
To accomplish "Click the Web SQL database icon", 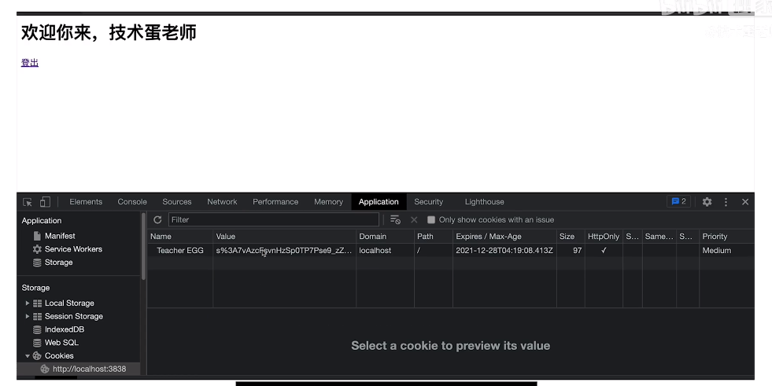I will point(37,343).
